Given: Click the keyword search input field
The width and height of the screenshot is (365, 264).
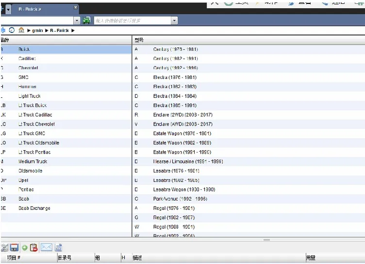Looking at the screenshot, I should (x=133, y=20).
